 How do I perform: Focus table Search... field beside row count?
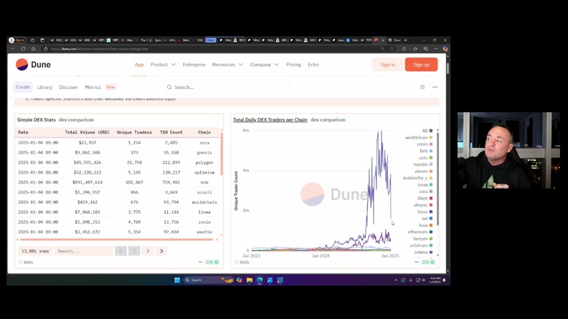coord(84,251)
